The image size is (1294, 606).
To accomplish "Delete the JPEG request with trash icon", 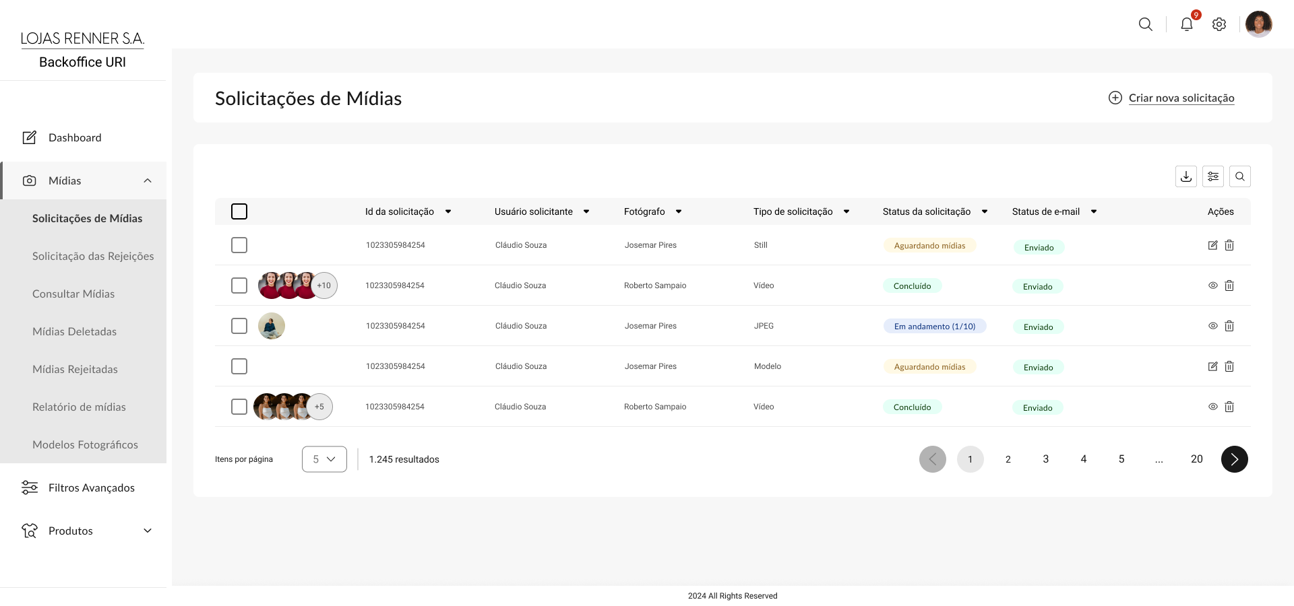I will coord(1229,326).
